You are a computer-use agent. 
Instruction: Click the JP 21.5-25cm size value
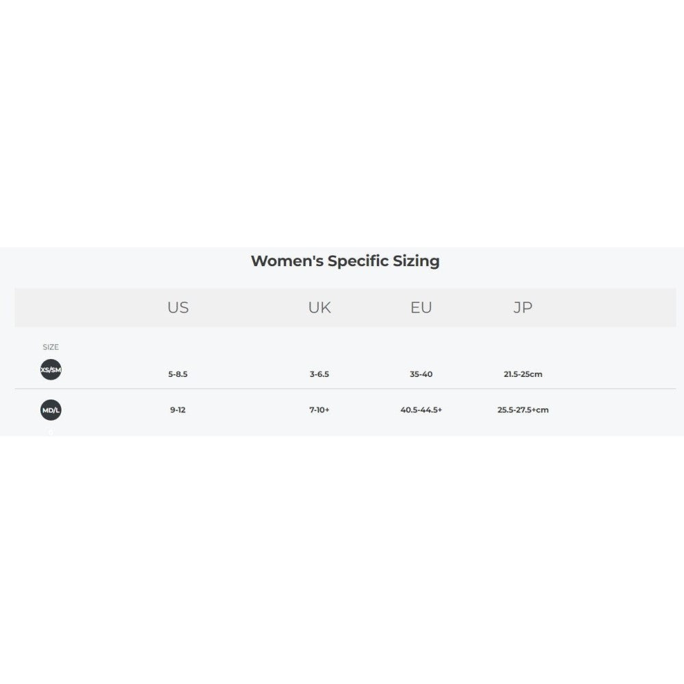523,374
